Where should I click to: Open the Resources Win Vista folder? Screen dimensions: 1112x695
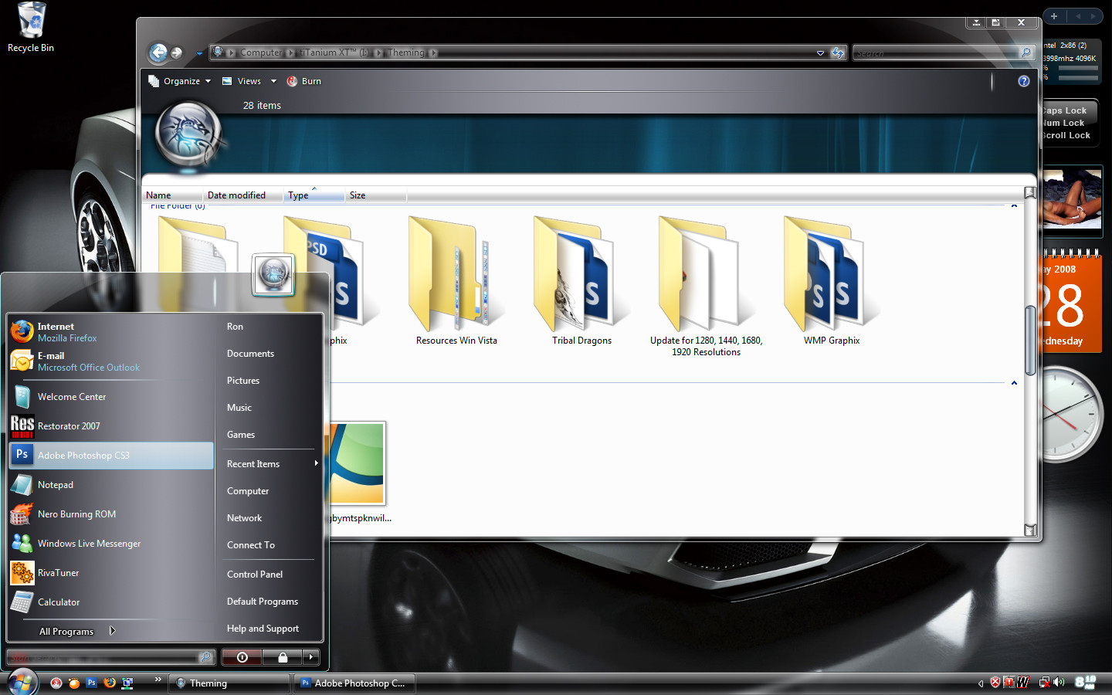[x=456, y=281]
